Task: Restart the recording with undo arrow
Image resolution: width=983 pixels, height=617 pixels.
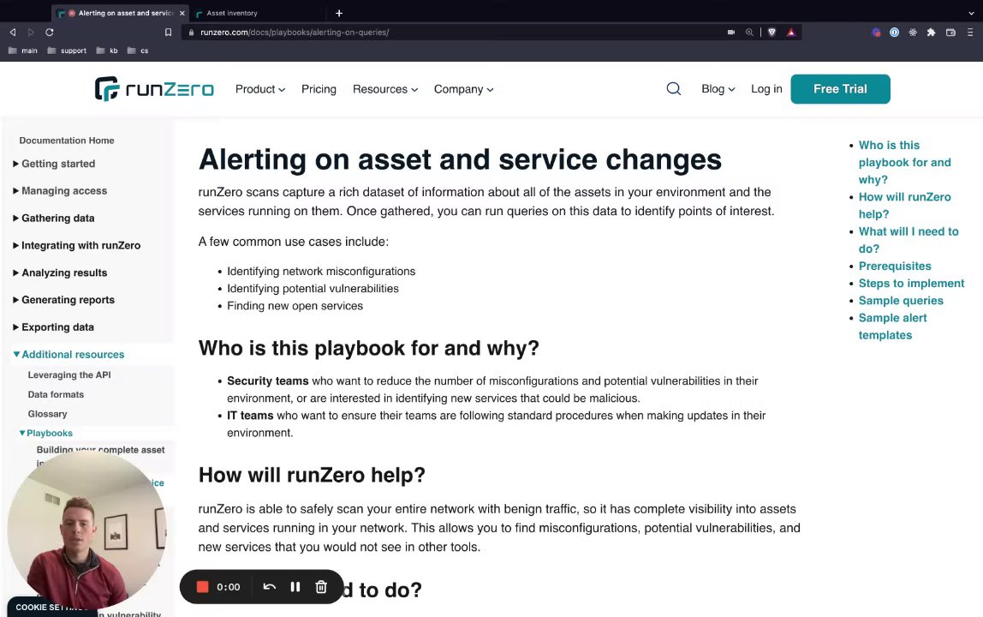Action: point(270,587)
